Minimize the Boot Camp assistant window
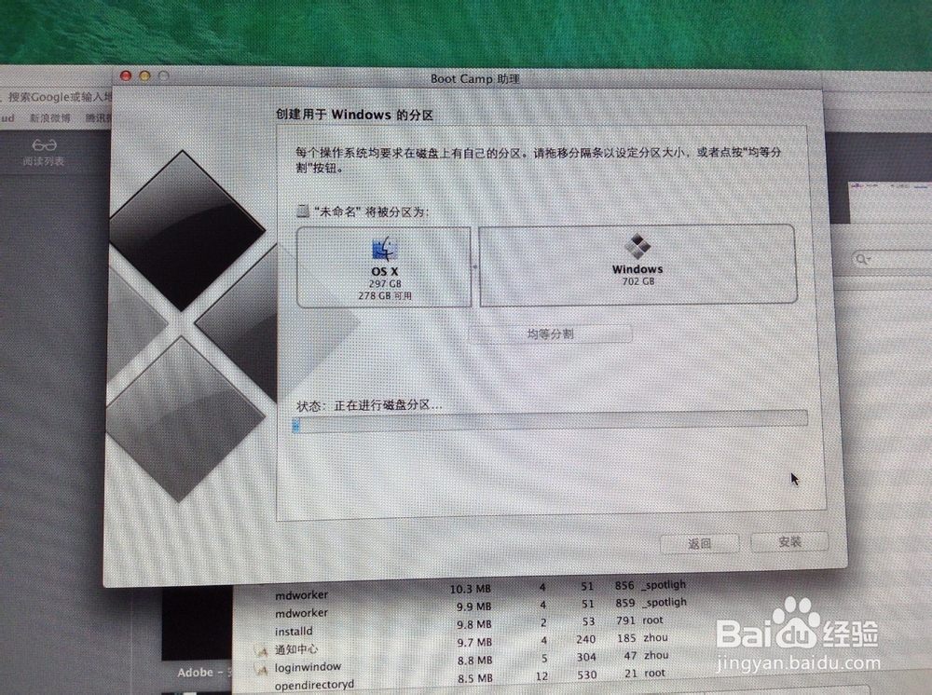Viewport: 932px width, 695px height. coord(144,75)
